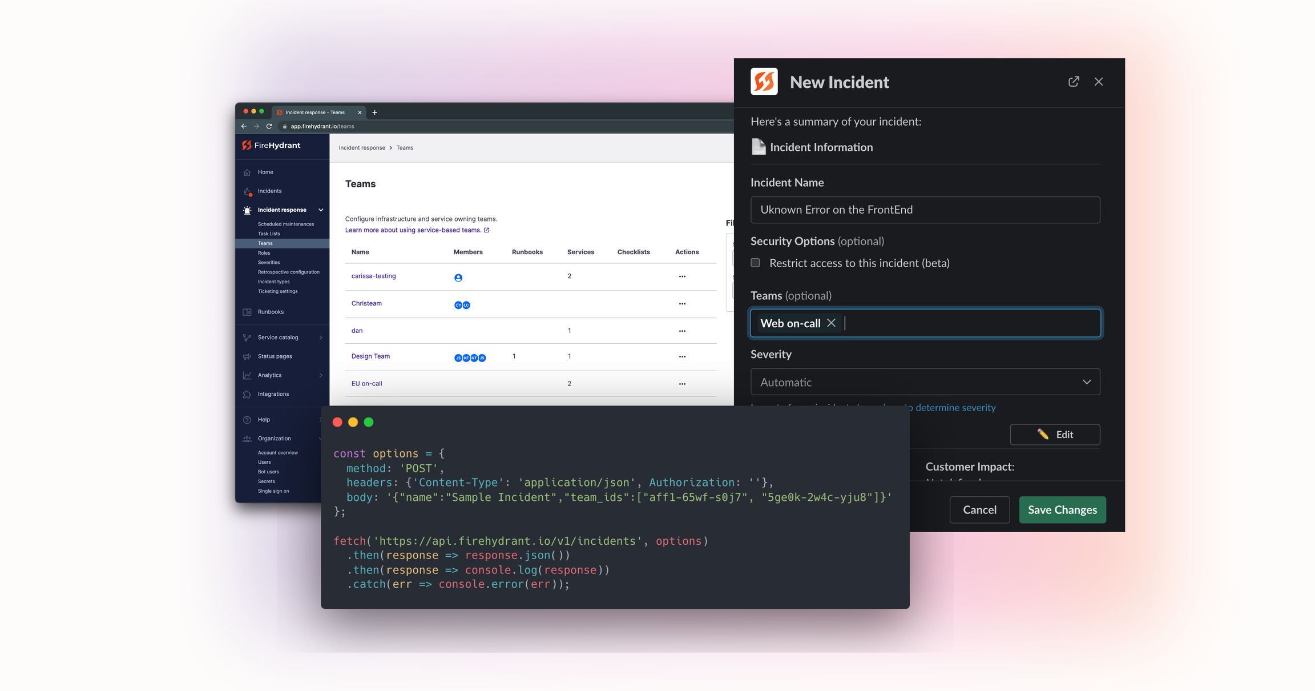
Task: Open actions menu for Design Team row
Action: [x=682, y=356]
